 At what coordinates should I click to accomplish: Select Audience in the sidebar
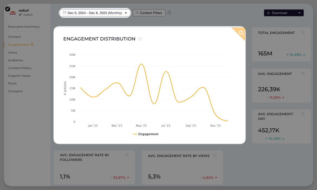click(15, 60)
